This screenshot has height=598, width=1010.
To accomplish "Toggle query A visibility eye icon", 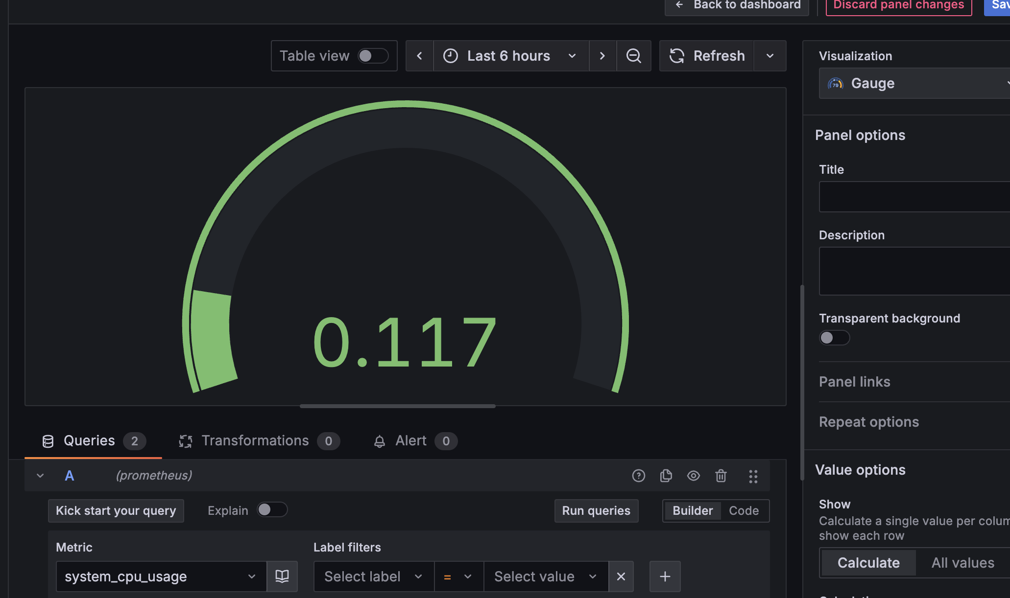I will click(693, 476).
